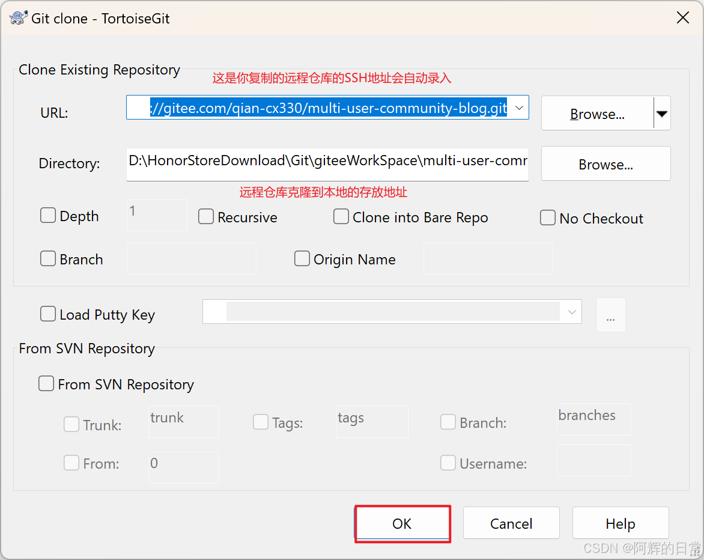Enable Load Putty Key checkbox
704x560 pixels.
(x=48, y=314)
